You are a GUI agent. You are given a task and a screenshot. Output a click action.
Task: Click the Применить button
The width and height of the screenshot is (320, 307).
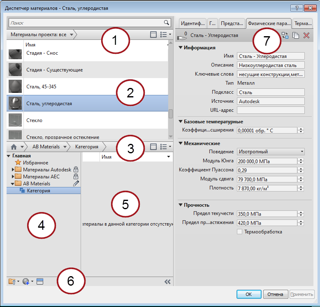click(301, 294)
